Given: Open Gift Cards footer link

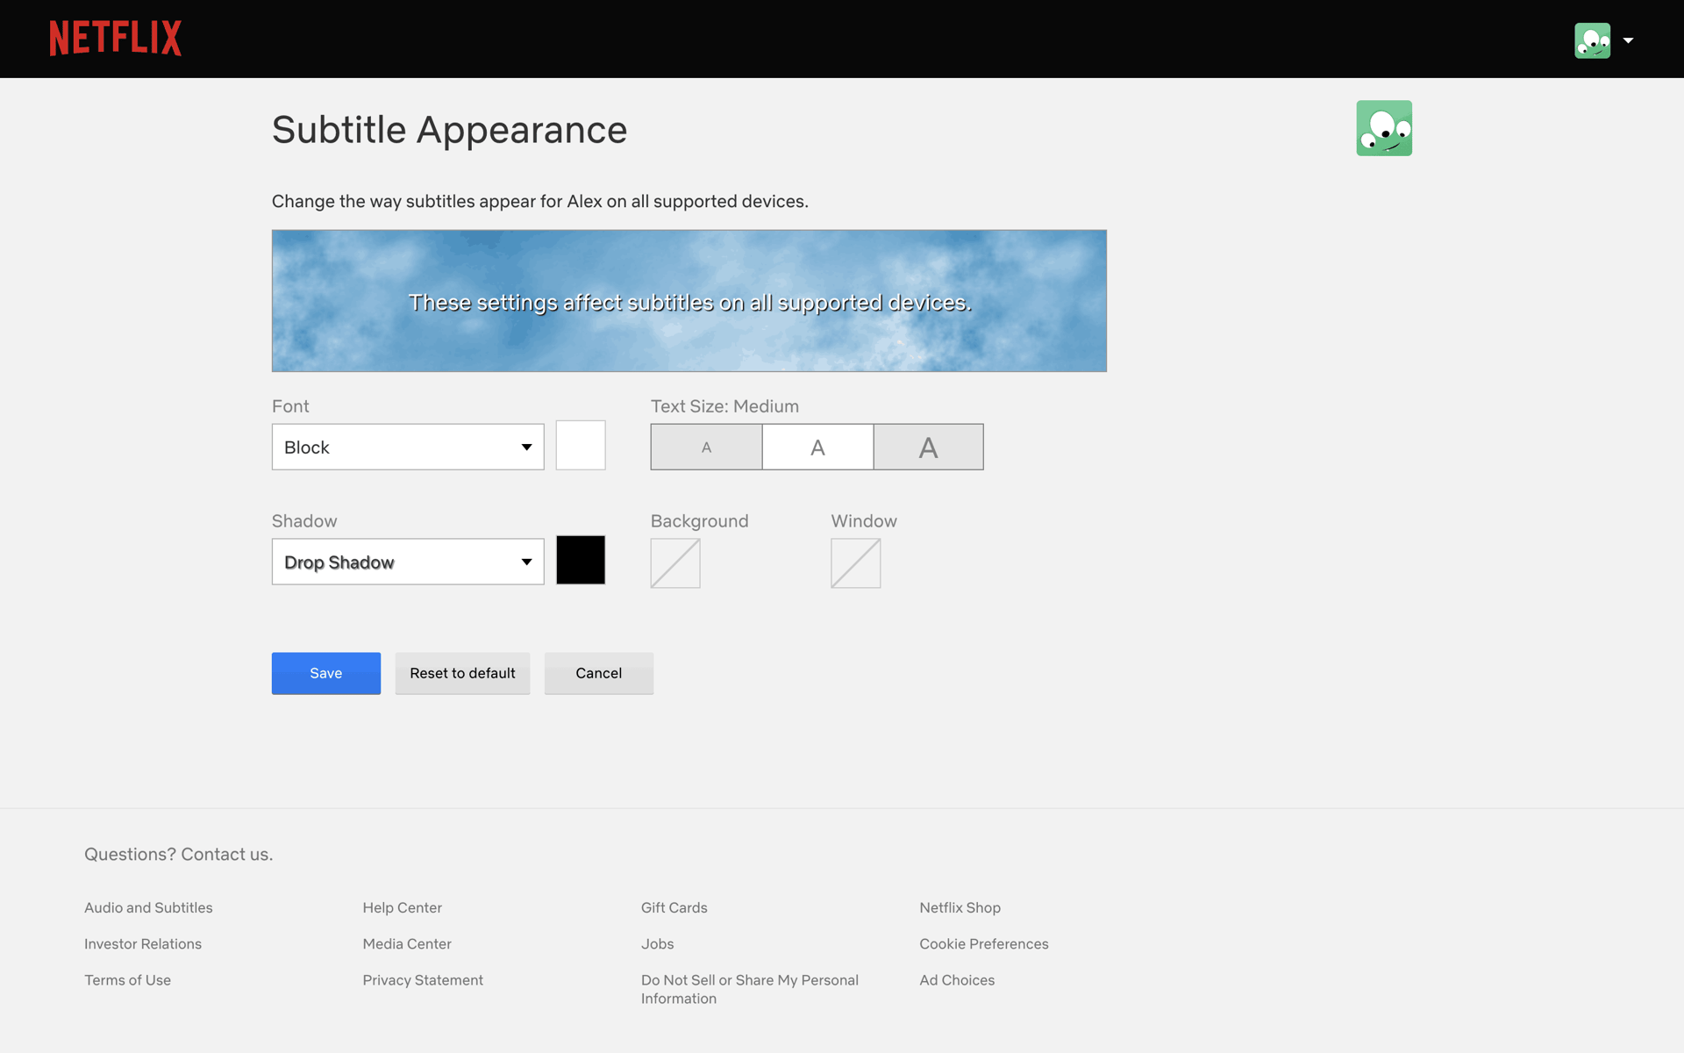Looking at the screenshot, I should pyautogui.click(x=674, y=907).
